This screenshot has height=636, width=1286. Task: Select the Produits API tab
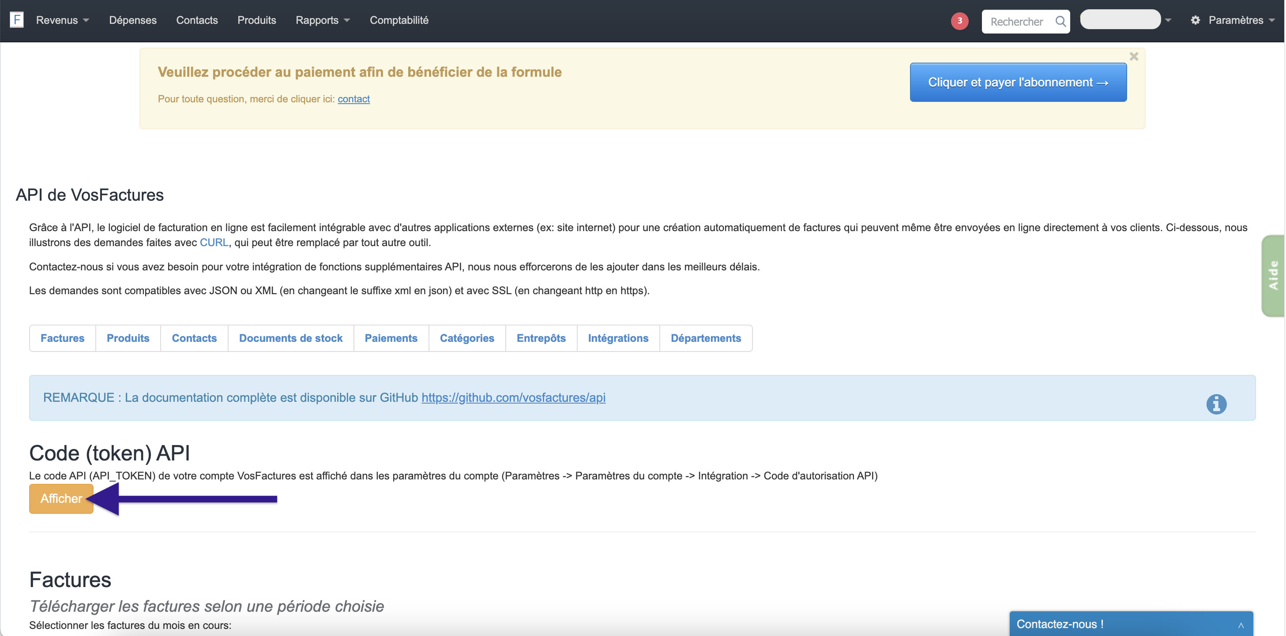128,338
